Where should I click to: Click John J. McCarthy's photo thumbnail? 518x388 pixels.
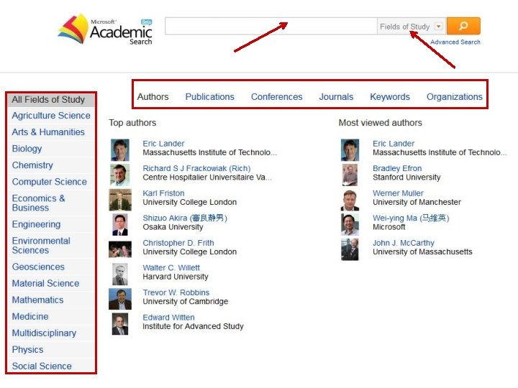point(350,249)
